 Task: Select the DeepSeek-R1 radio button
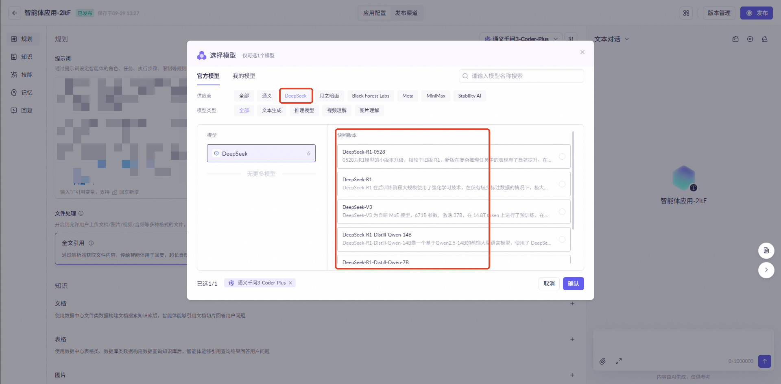562,184
